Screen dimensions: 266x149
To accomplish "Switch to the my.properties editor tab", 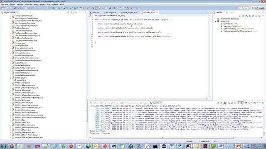I will pyautogui.click(x=111, y=12).
